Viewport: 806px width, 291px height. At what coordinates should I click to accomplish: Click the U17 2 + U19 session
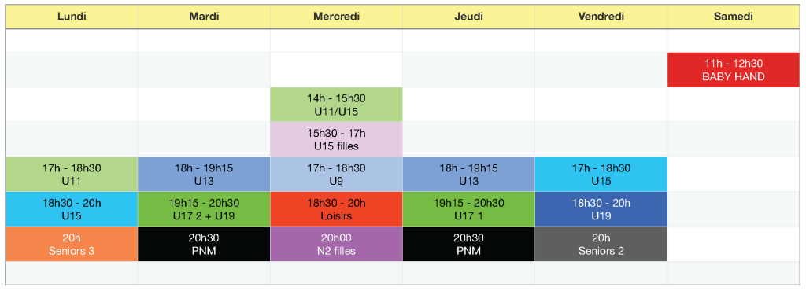point(204,209)
